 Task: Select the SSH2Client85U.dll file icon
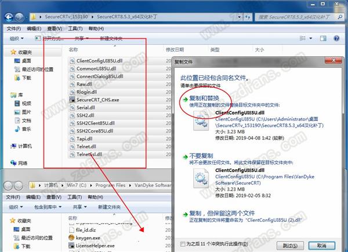pos(72,123)
